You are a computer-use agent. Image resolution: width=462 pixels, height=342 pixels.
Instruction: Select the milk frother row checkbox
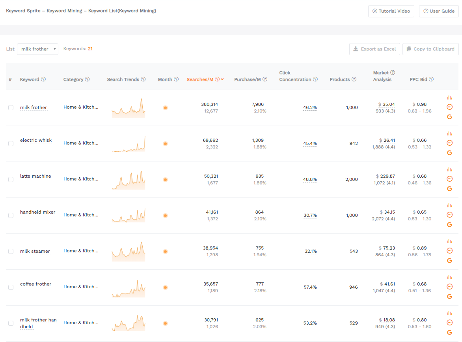(x=11, y=108)
